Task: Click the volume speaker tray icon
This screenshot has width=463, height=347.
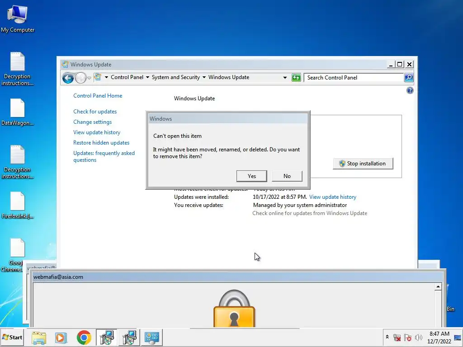Action: (x=418, y=338)
